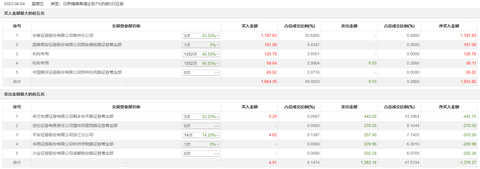Open 兴业证券成都航空路证券营业部 link
This screenshot has height=169, width=480.
coord(73,153)
